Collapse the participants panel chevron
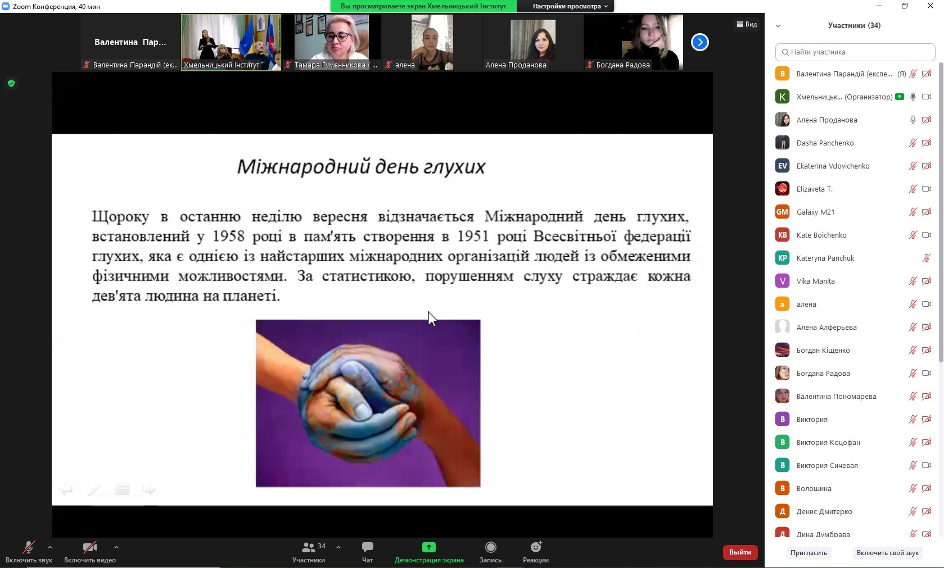The width and height of the screenshot is (944, 568). pyautogui.click(x=778, y=26)
